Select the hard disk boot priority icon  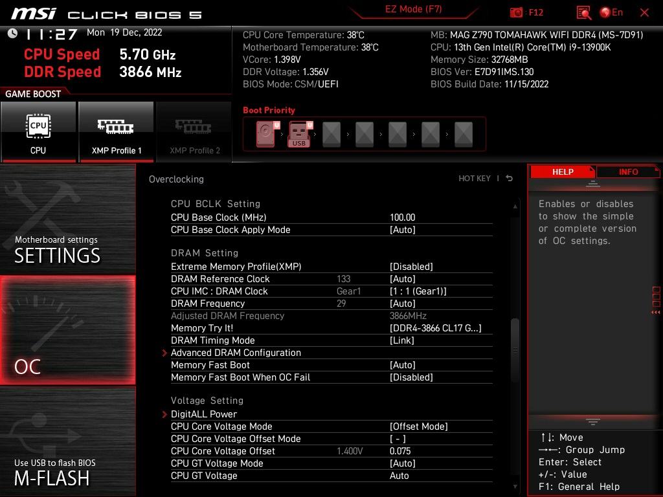pos(267,134)
